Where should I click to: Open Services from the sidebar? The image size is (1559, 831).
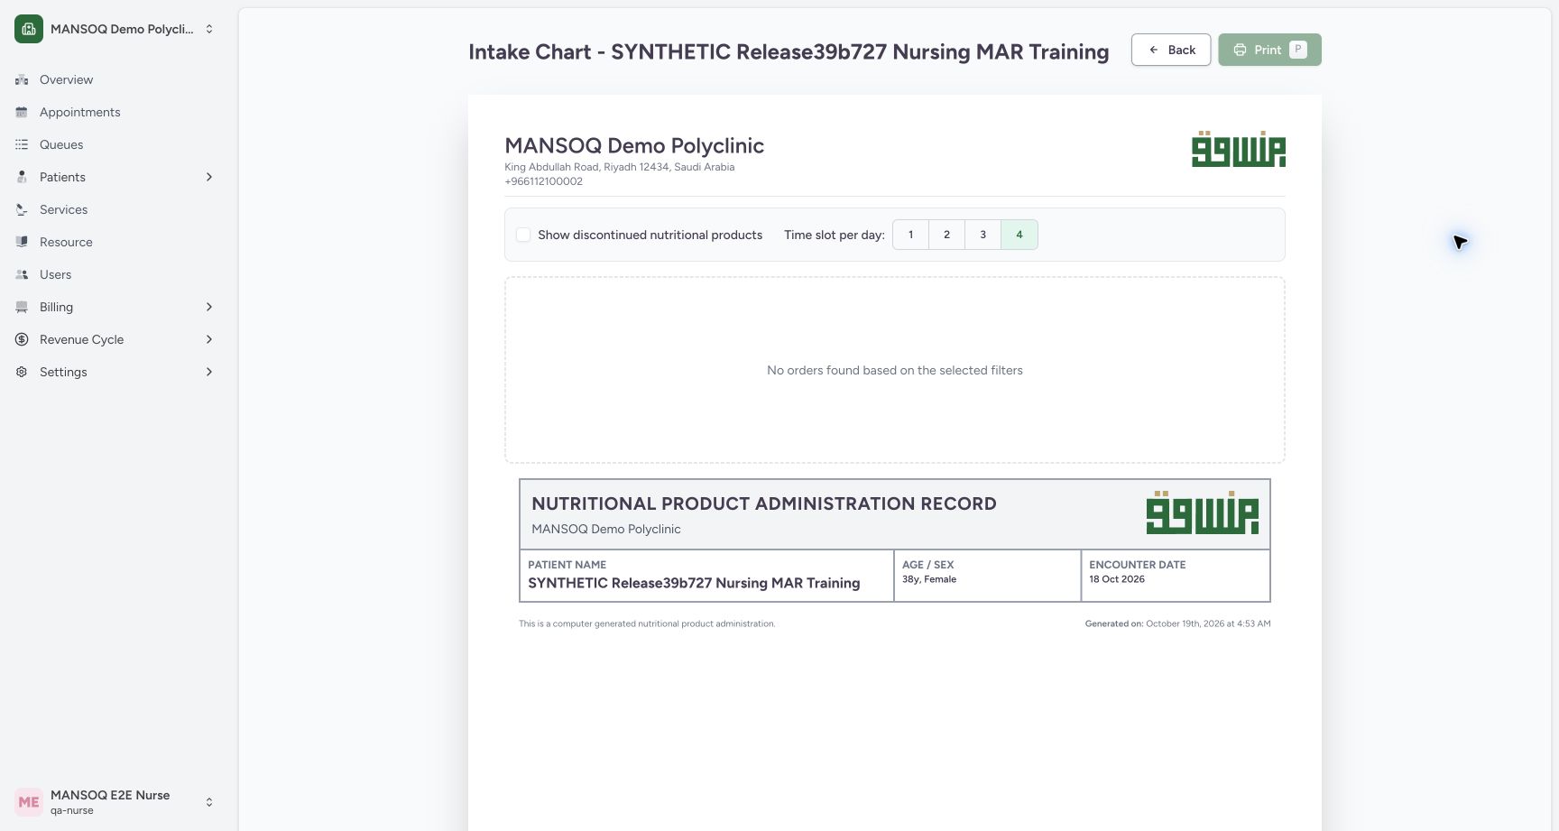click(115, 209)
